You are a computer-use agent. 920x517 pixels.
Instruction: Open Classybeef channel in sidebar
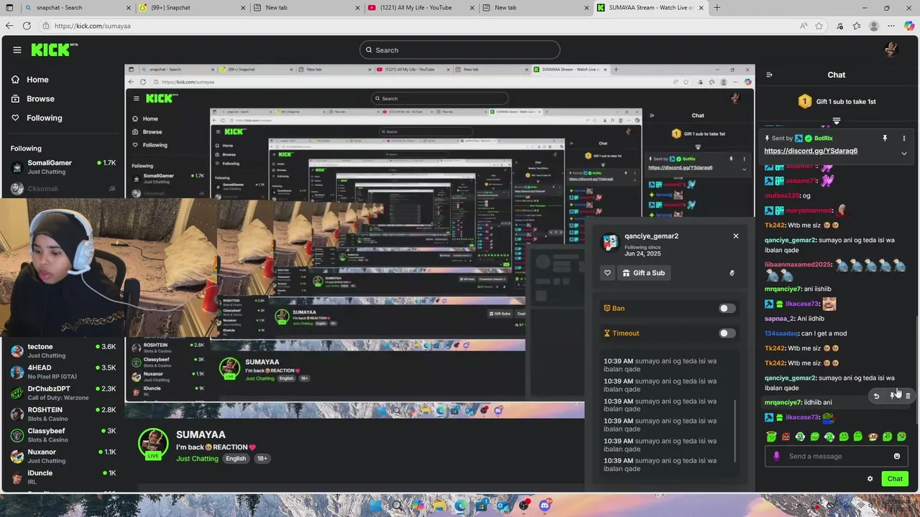[x=63, y=435]
